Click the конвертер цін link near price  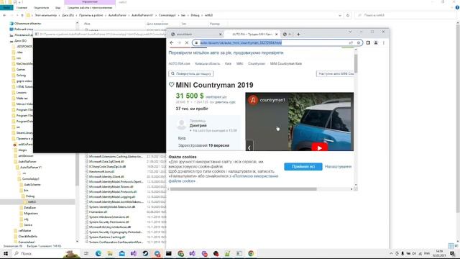(x=216, y=97)
